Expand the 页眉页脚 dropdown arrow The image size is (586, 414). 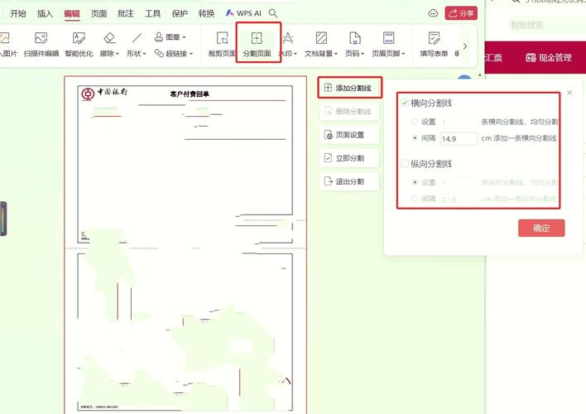coord(403,54)
